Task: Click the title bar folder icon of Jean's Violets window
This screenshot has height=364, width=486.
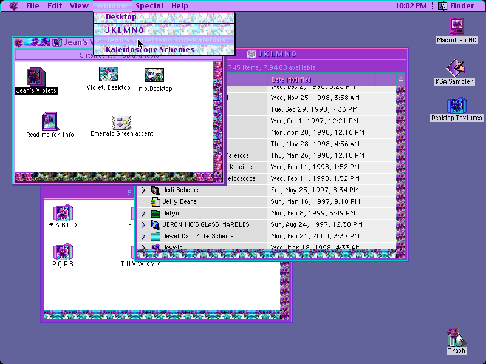Action: 56,42
